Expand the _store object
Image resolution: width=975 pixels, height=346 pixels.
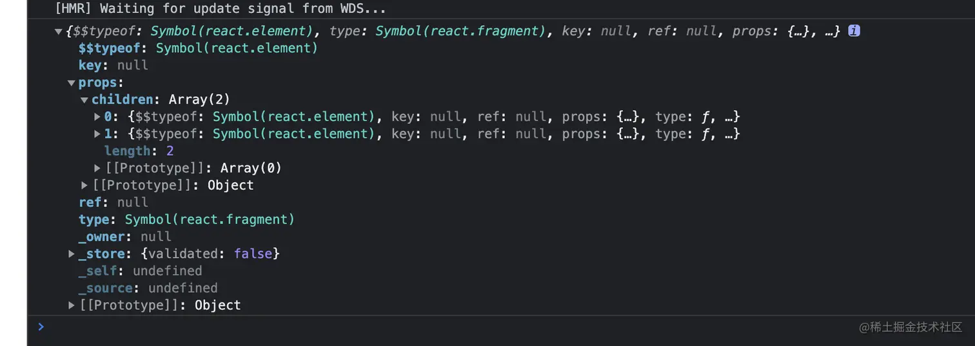(72, 254)
